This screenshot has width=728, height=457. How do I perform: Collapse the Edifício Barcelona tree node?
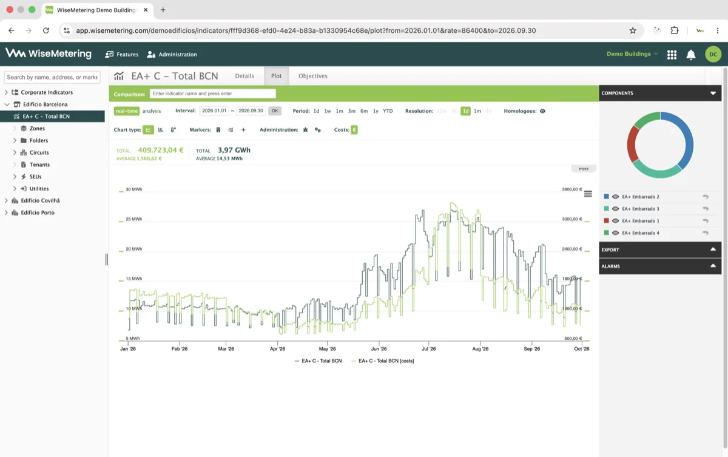point(7,104)
